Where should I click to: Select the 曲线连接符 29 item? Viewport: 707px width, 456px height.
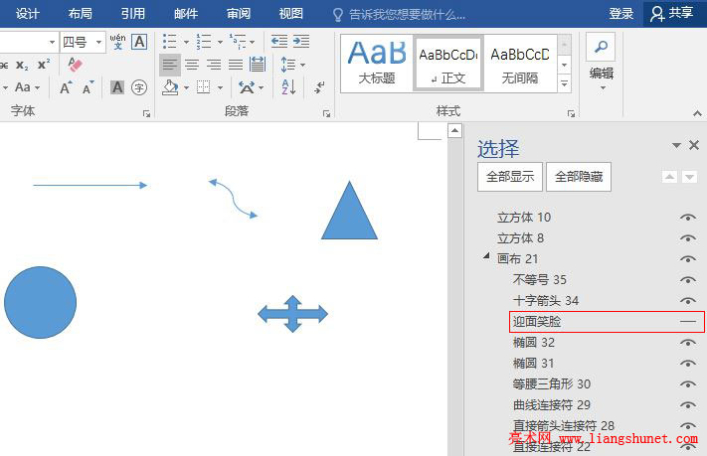(x=552, y=405)
